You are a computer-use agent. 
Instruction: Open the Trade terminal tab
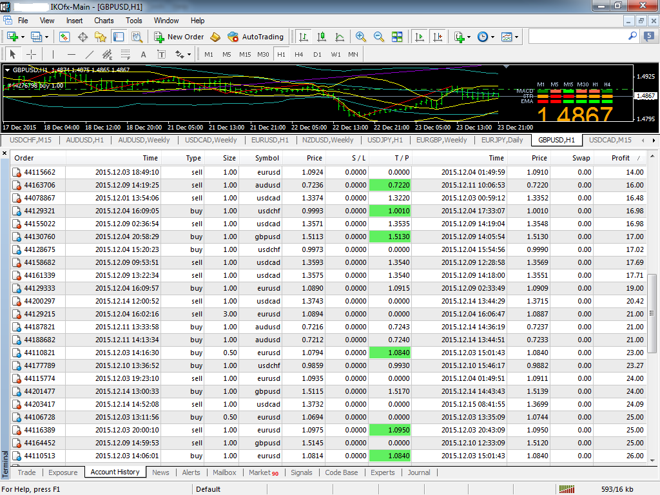coord(26,472)
